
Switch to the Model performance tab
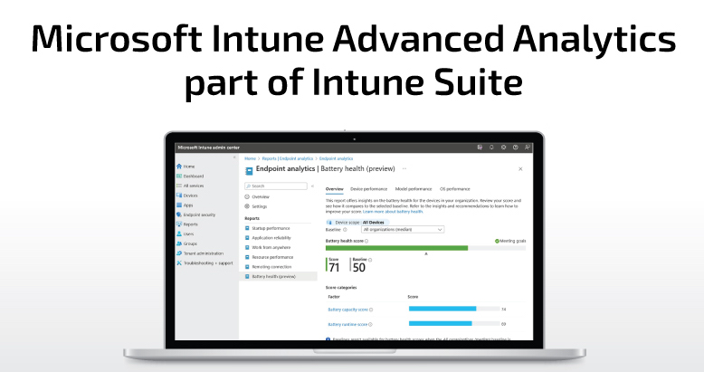click(x=414, y=189)
